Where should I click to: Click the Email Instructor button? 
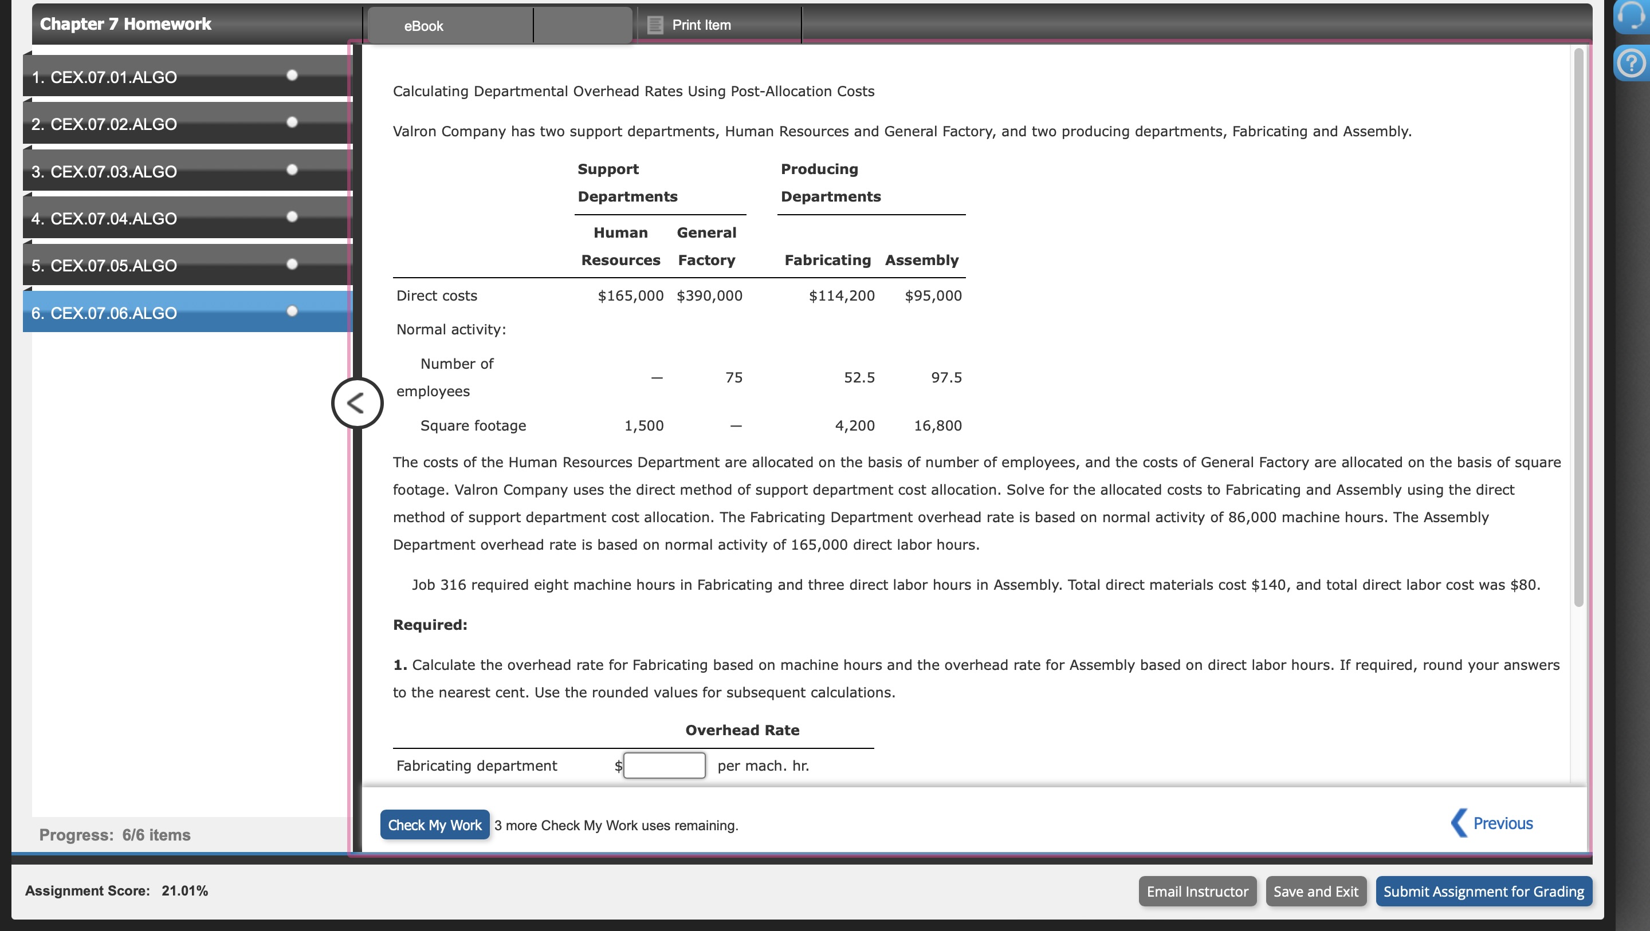click(x=1196, y=891)
